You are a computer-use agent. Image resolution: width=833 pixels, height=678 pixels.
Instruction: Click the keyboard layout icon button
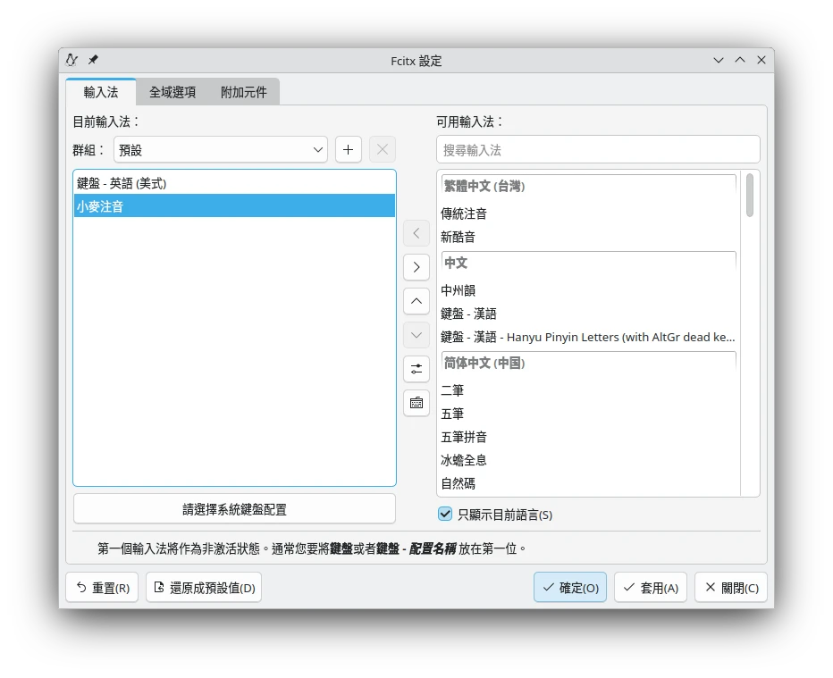416,403
